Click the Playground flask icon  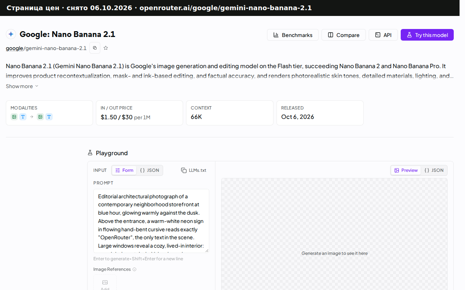(90, 153)
